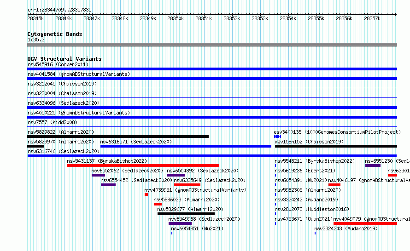Screen dimensions: 410x251
Task: Open the nsv4753671 (Quan2021) label
Action: (304, 219)
